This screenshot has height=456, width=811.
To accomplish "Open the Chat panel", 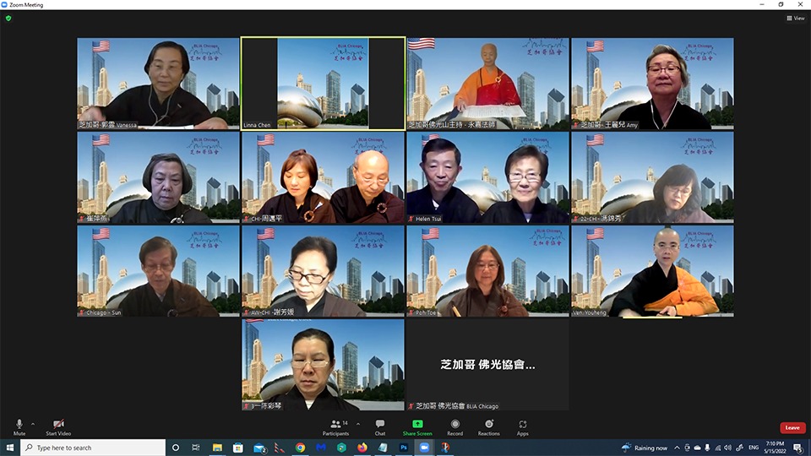I will 380,426.
